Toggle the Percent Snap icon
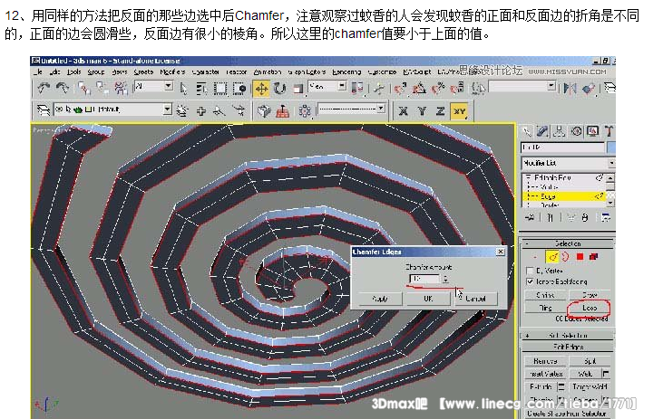This screenshot has height=419, width=663. pos(438,88)
